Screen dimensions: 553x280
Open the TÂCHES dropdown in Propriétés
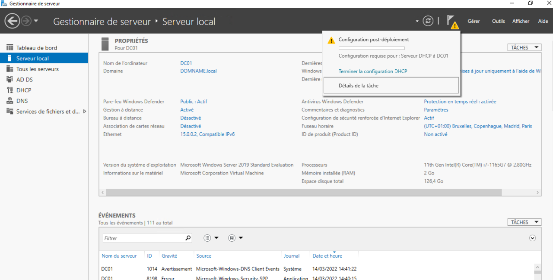[524, 47]
